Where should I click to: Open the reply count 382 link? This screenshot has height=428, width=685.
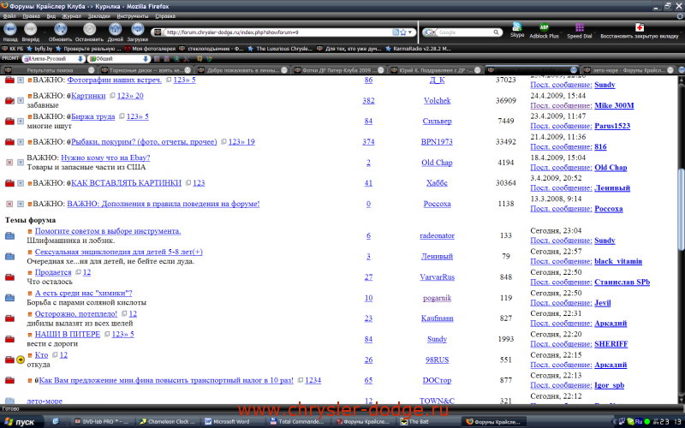click(368, 100)
